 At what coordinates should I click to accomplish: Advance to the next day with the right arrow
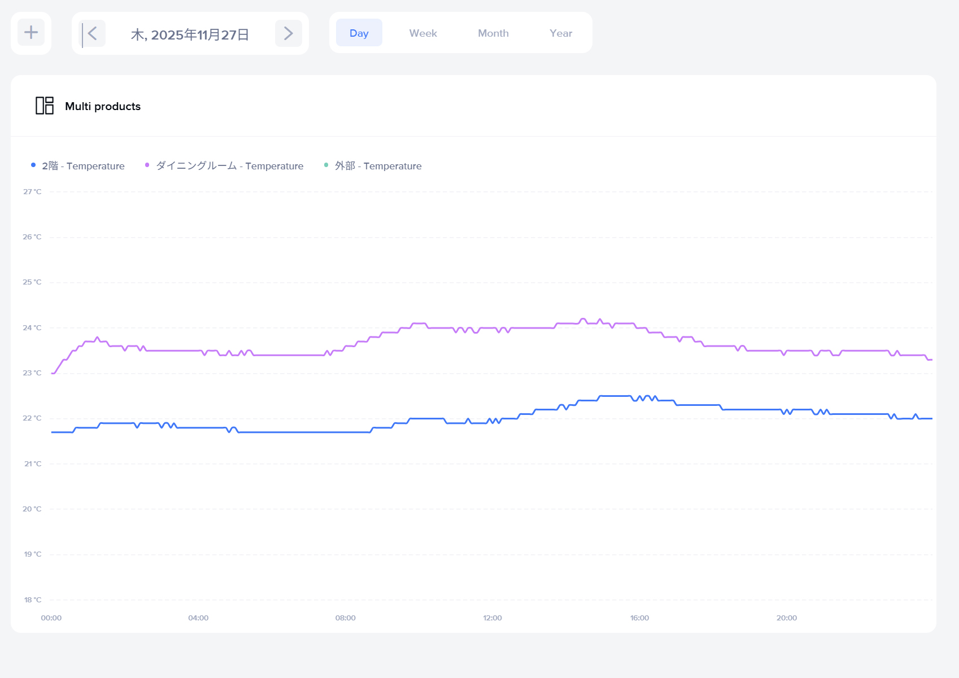[x=288, y=34]
